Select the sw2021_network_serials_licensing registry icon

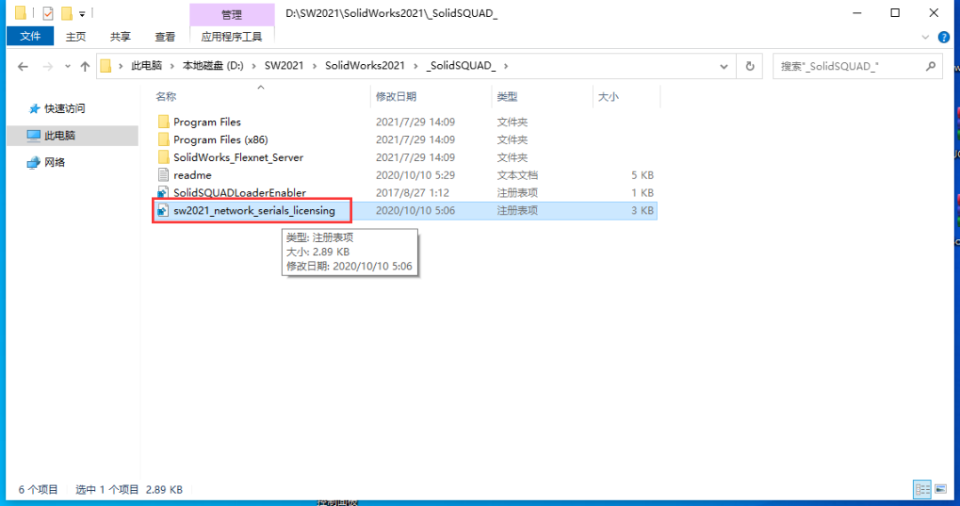(163, 210)
